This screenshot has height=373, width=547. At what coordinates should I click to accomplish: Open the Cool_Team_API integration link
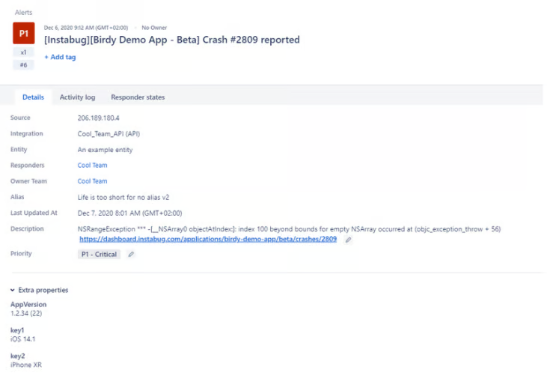[x=109, y=134]
